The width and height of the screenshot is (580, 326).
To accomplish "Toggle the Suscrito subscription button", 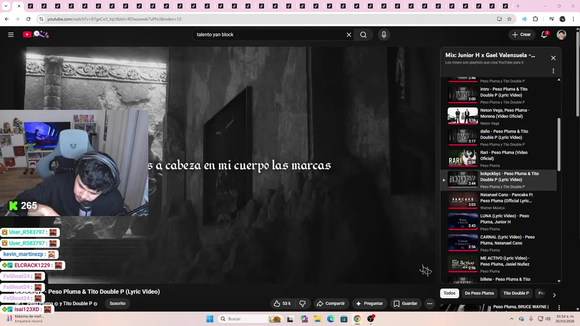I will coord(117,303).
